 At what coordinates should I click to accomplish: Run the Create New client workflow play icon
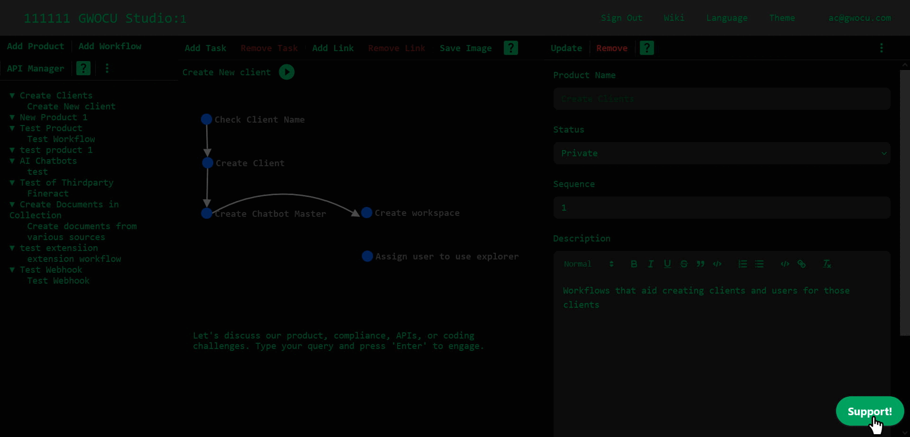[x=286, y=72]
